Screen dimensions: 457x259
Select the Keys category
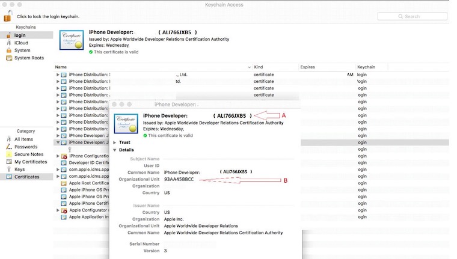coord(20,169)
